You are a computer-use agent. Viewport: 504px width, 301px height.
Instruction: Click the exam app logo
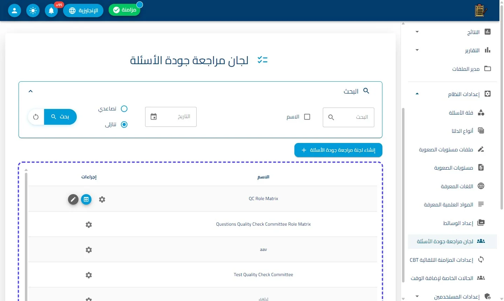click(481, 11)
